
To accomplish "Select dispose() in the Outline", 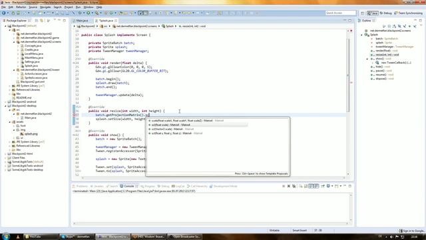I will pyautogui.click(x=382, y=79).
